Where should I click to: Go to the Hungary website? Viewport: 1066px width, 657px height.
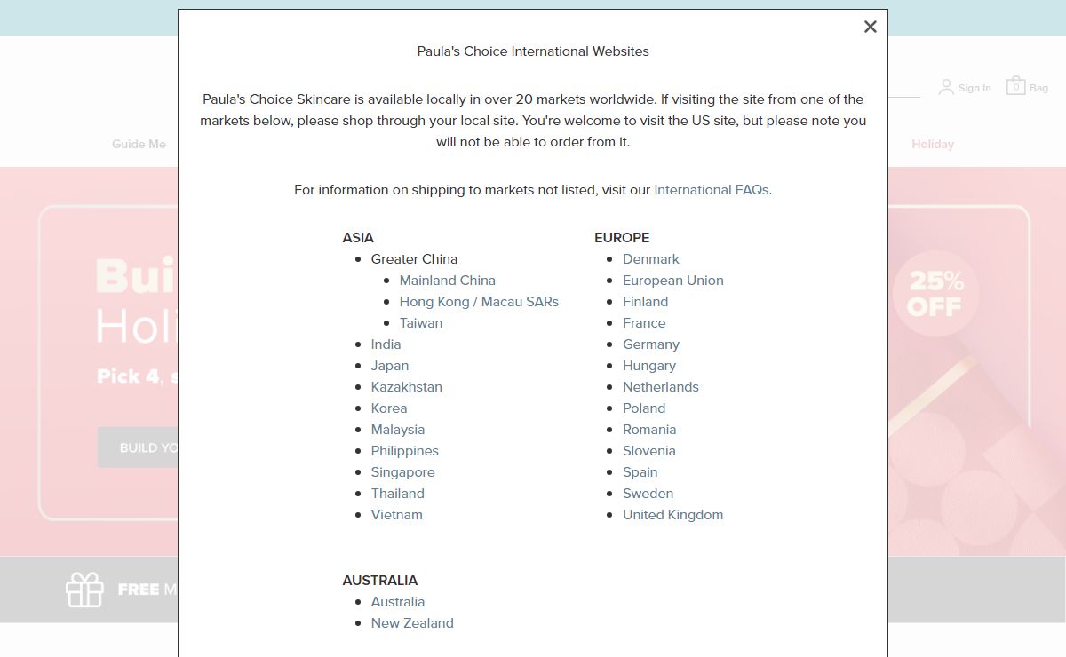[649, 366]
